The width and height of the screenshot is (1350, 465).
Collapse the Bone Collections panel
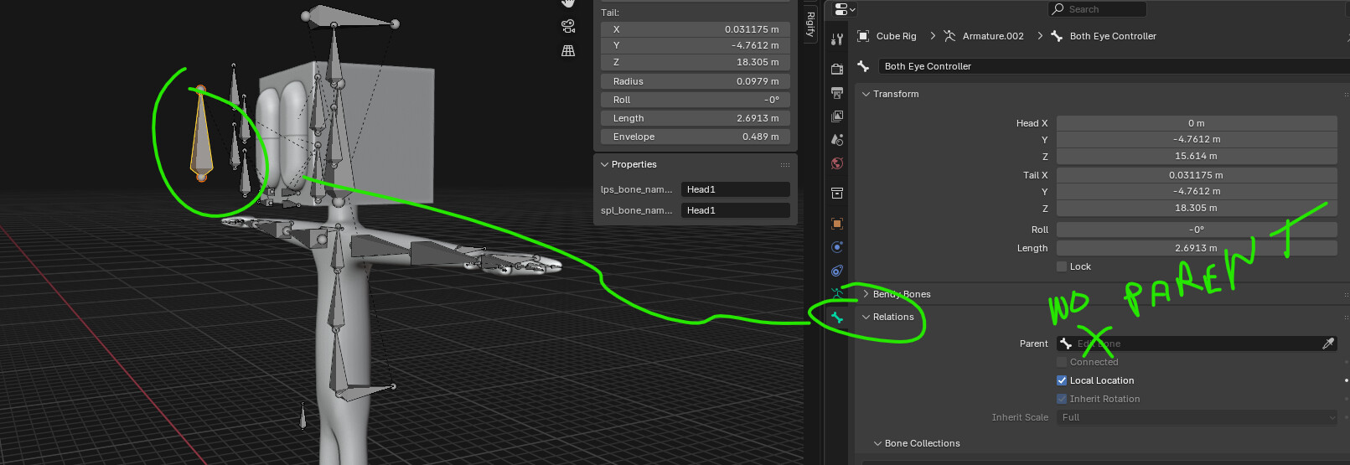pyautogui.click(x=877, y=443)
